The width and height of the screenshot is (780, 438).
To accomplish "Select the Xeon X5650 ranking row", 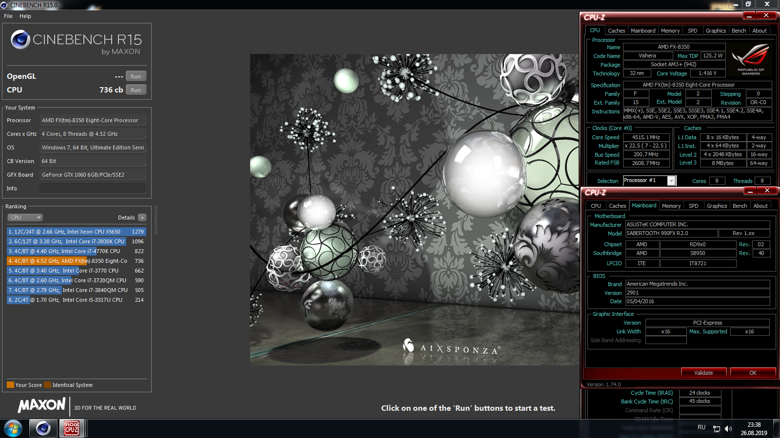I will (76, 232).
